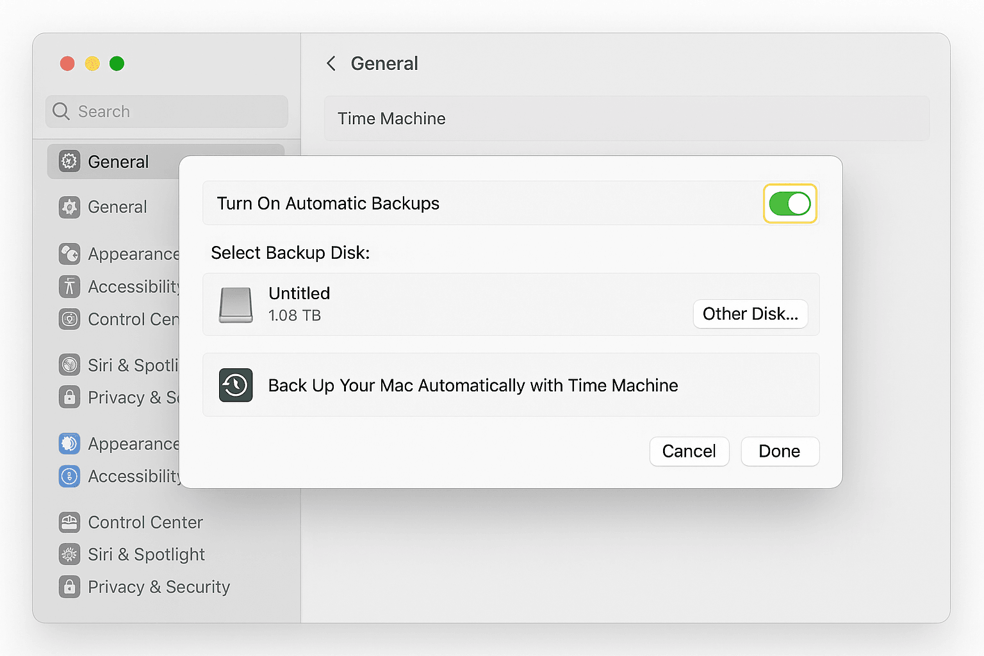
Task: Close the window with the red button
Action: [67, 63]
